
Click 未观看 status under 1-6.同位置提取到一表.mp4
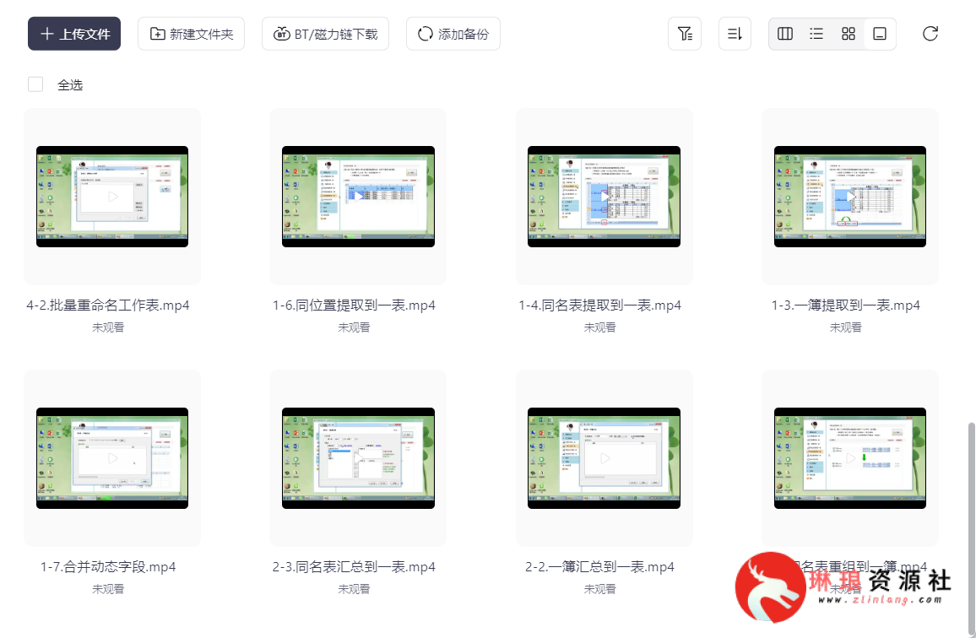point(354,327)
